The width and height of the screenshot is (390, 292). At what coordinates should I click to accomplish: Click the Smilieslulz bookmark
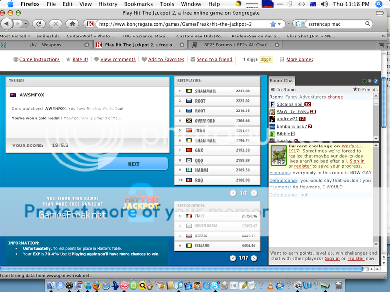pyautogui.click(x=48, y=36)
